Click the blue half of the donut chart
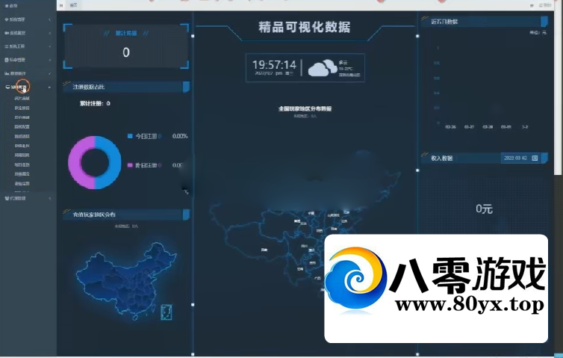This screenshot has width=563, height=358. click(113, 162)
